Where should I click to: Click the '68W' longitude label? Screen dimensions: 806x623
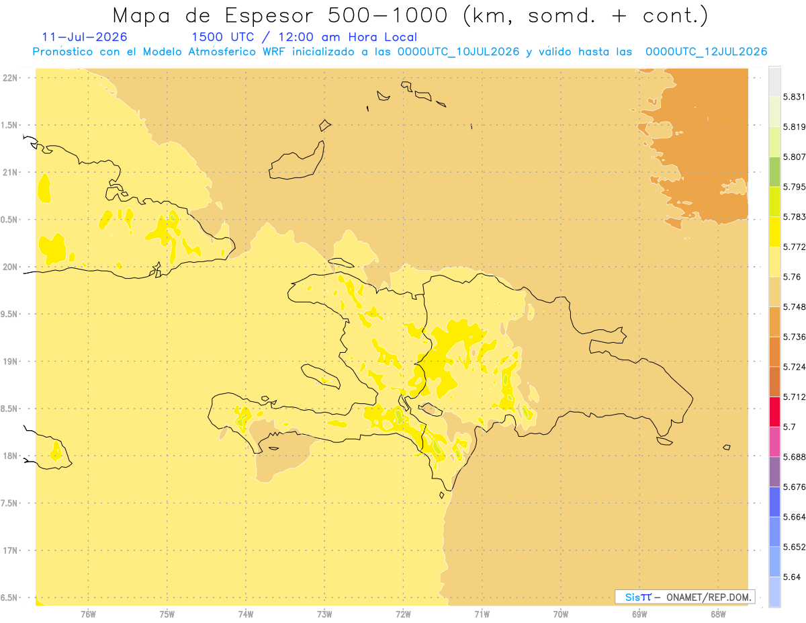[718, 613]
